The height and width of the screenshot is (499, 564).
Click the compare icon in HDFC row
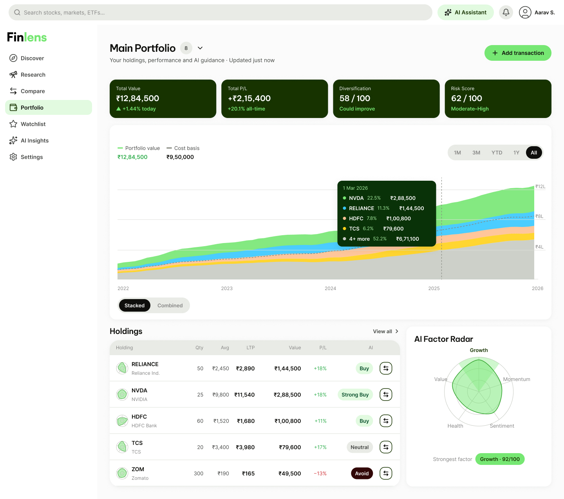pos(386,421)
